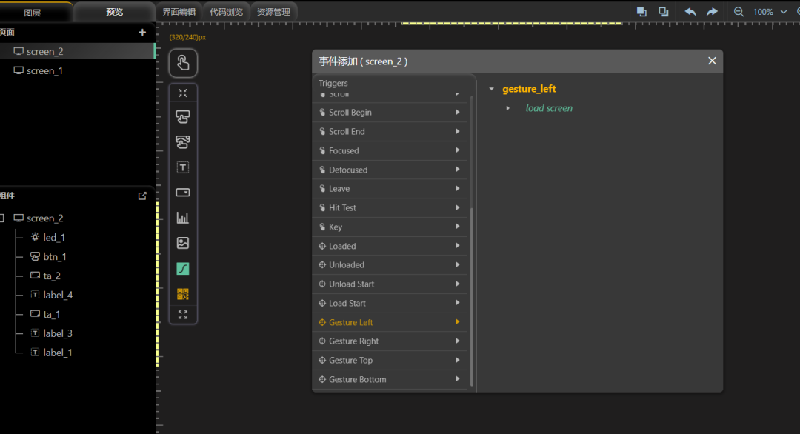Click the send to back icon
800x434 pixels.
tap(663, 12)
